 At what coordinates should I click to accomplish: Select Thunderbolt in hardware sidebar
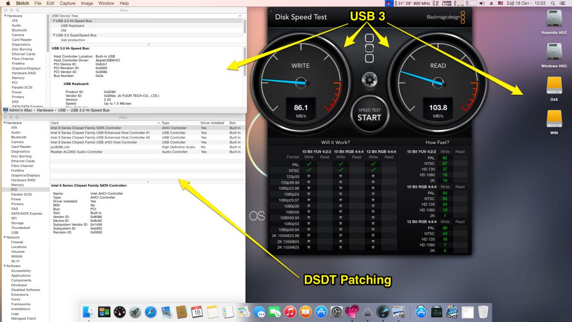coord(21,228)
